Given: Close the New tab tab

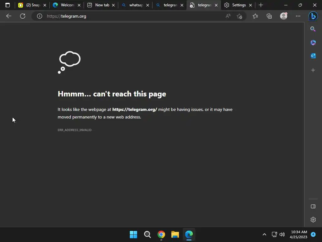Looking at the screenshot, I should click(113, 5).
